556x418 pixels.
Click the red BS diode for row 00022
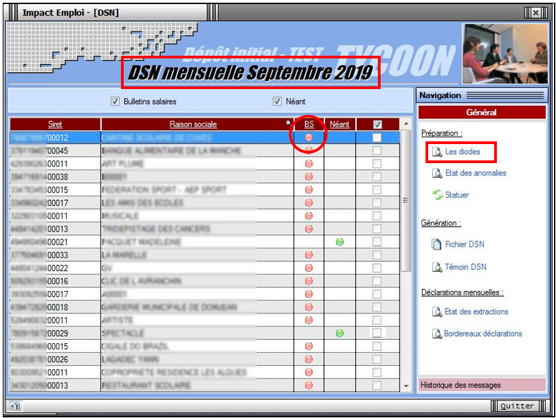(309, 268)
